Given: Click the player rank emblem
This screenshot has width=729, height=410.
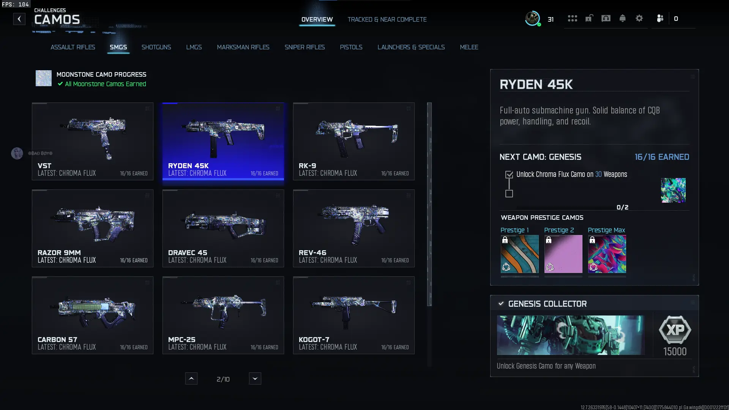Looking at the screenshot, I should tap(532, 18).
